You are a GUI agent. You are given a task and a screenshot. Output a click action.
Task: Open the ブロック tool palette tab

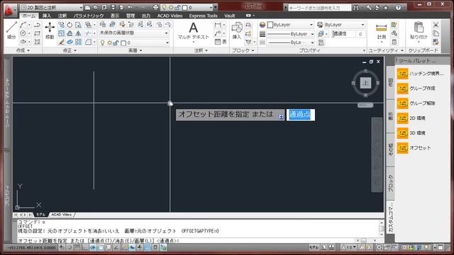391,183
